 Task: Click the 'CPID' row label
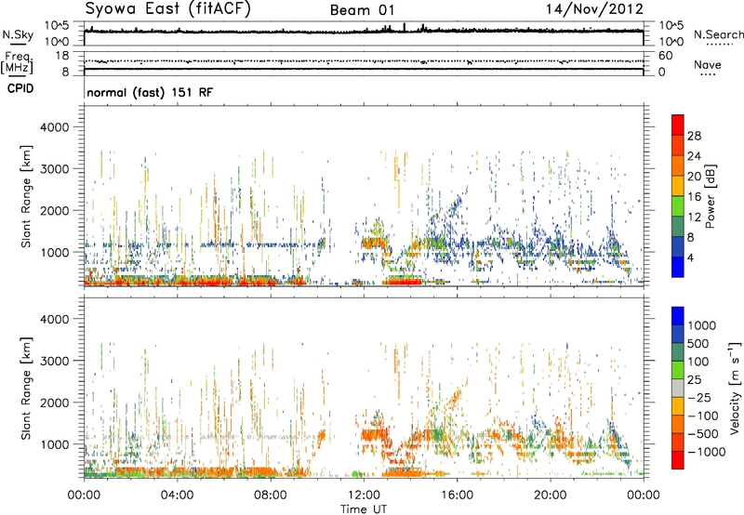(20, 88)
